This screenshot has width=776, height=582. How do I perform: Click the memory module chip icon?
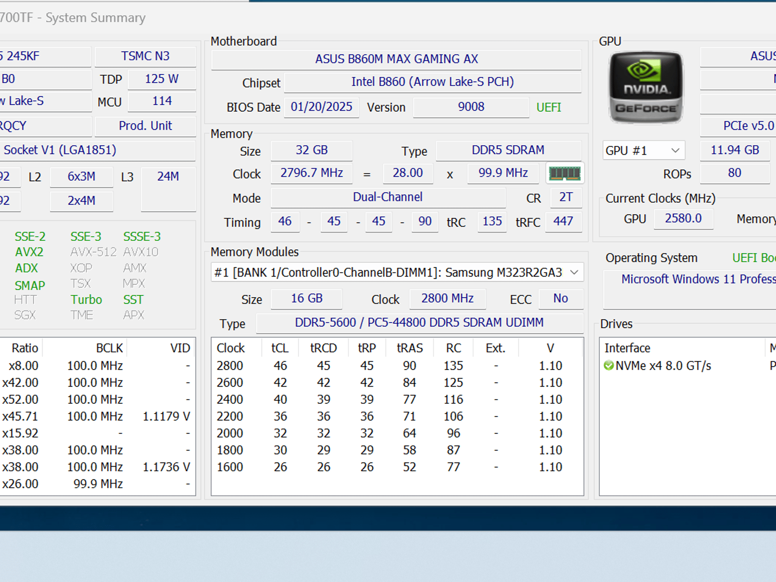[x=565, y=174]
